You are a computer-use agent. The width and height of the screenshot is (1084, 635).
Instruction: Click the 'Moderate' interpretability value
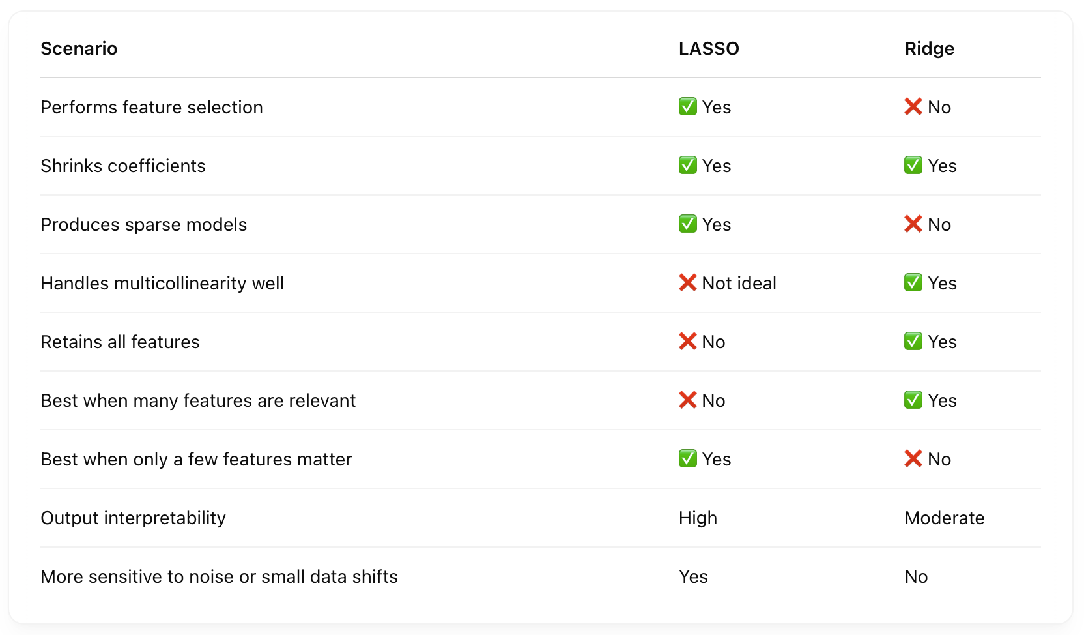tap(945, 518)
